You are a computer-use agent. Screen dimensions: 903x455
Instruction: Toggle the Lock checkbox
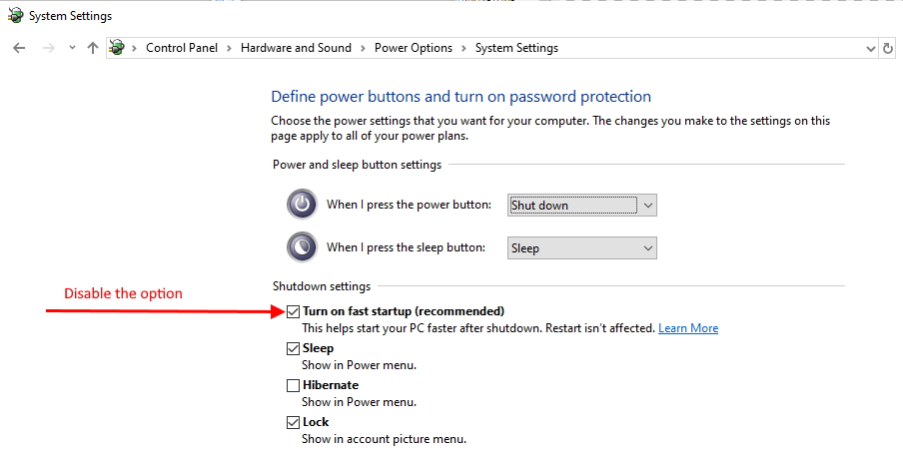tap(293, 422)
